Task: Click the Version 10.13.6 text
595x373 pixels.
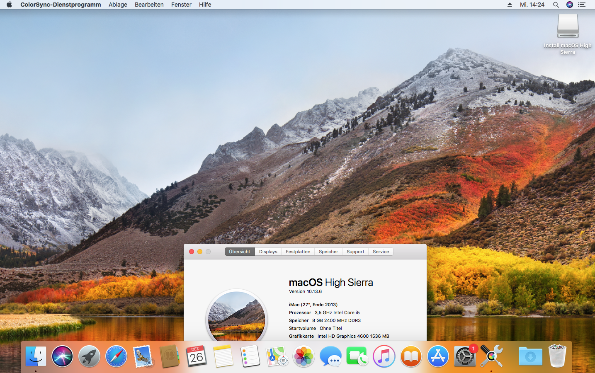Action: point(305,292)
